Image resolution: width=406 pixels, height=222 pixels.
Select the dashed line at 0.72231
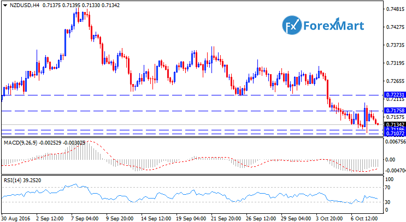point(164,95)
